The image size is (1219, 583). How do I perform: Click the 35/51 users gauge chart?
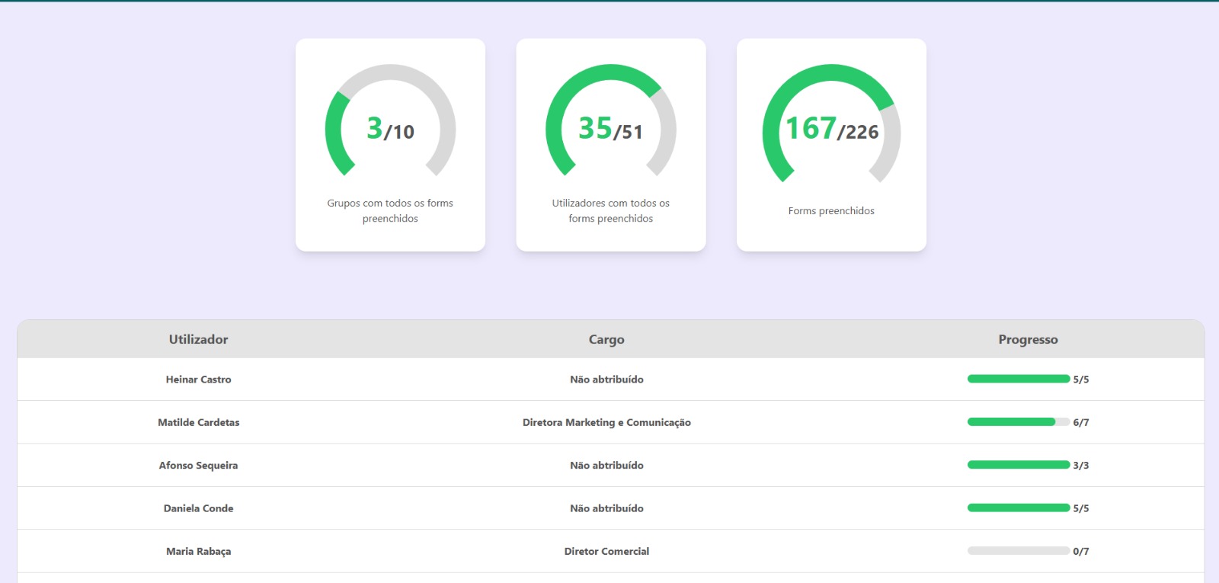point(610,122)
